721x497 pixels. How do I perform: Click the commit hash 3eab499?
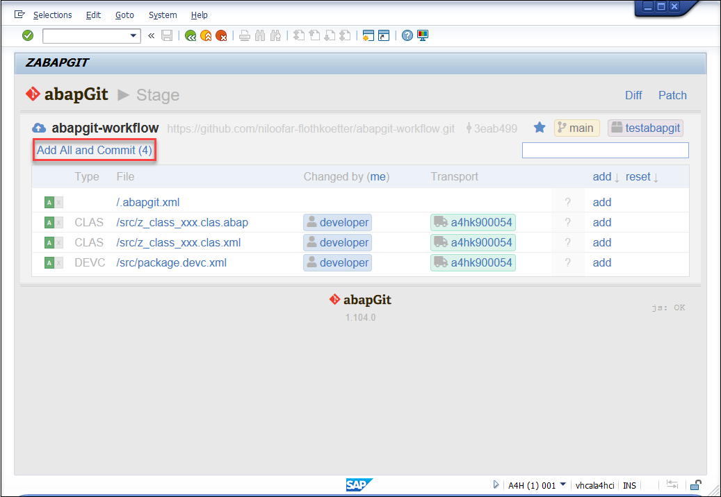point(492,128)
